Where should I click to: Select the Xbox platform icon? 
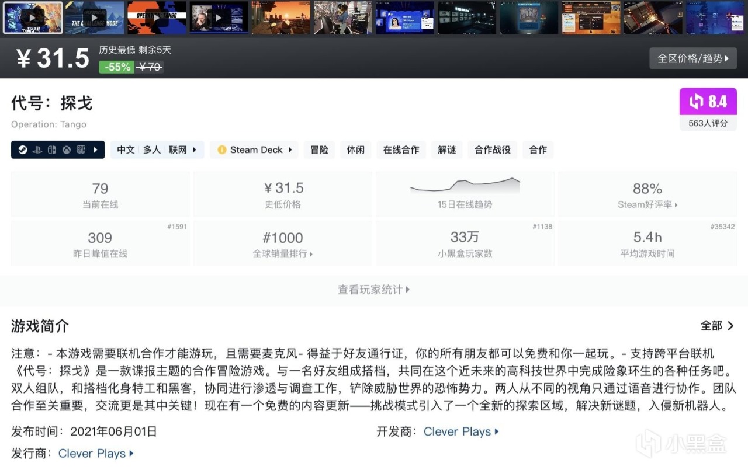67,150
